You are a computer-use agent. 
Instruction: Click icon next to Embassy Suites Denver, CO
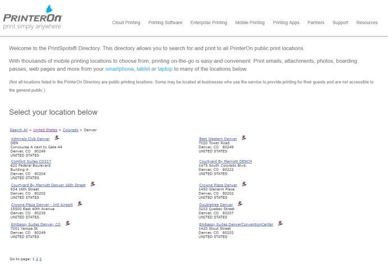(x=67, y=222)
